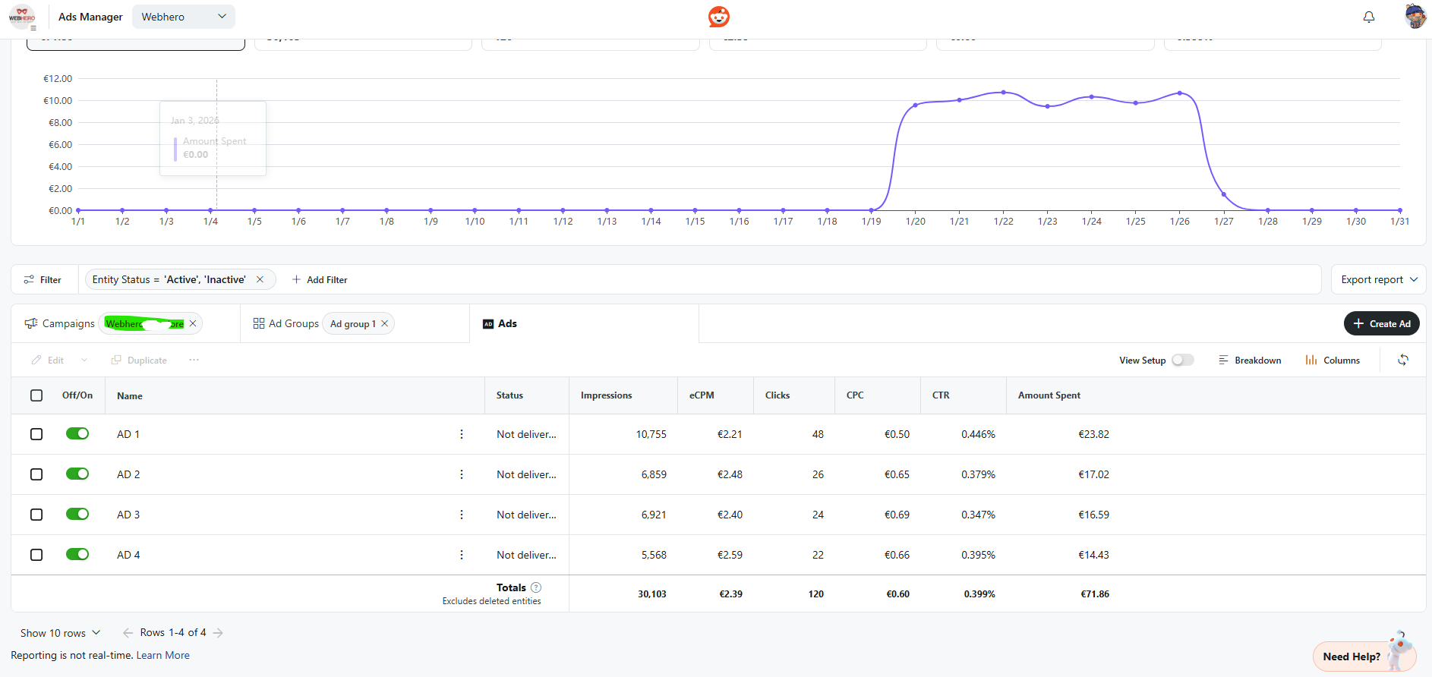
Task: Open the three-dot menu for AD 1
Action: [x=461, y=434]
